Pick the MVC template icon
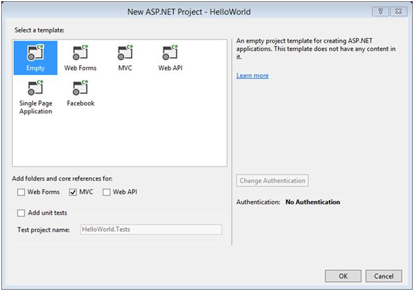 coord(125,53)
